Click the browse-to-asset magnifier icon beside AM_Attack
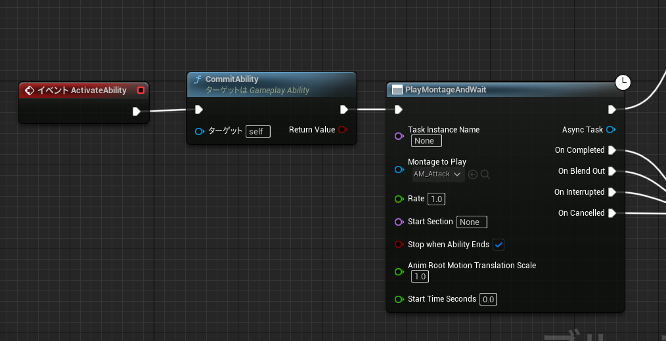666x341 pixels. click(485, 174)
